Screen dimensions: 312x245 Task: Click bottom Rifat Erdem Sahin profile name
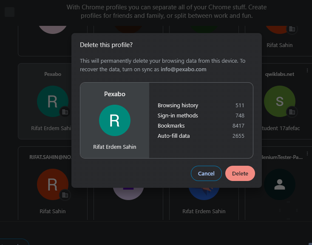tap(204, 211)
